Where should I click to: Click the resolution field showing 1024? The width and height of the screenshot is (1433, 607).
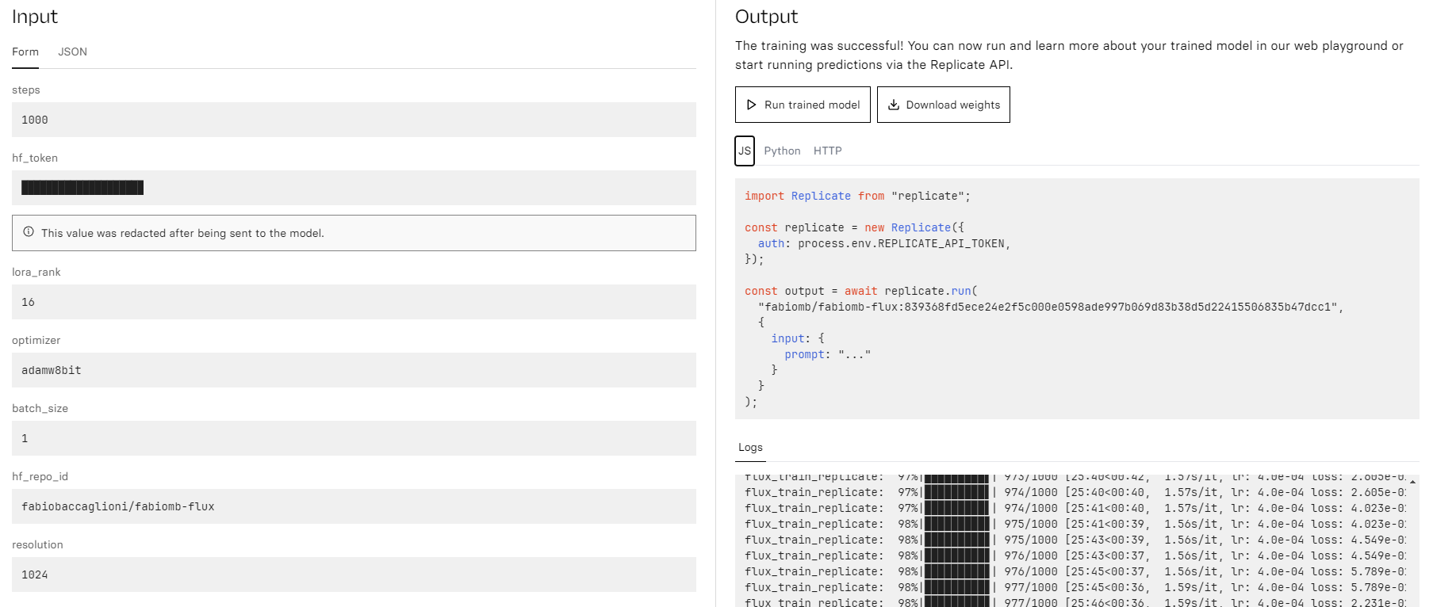[x=354, y=575]
